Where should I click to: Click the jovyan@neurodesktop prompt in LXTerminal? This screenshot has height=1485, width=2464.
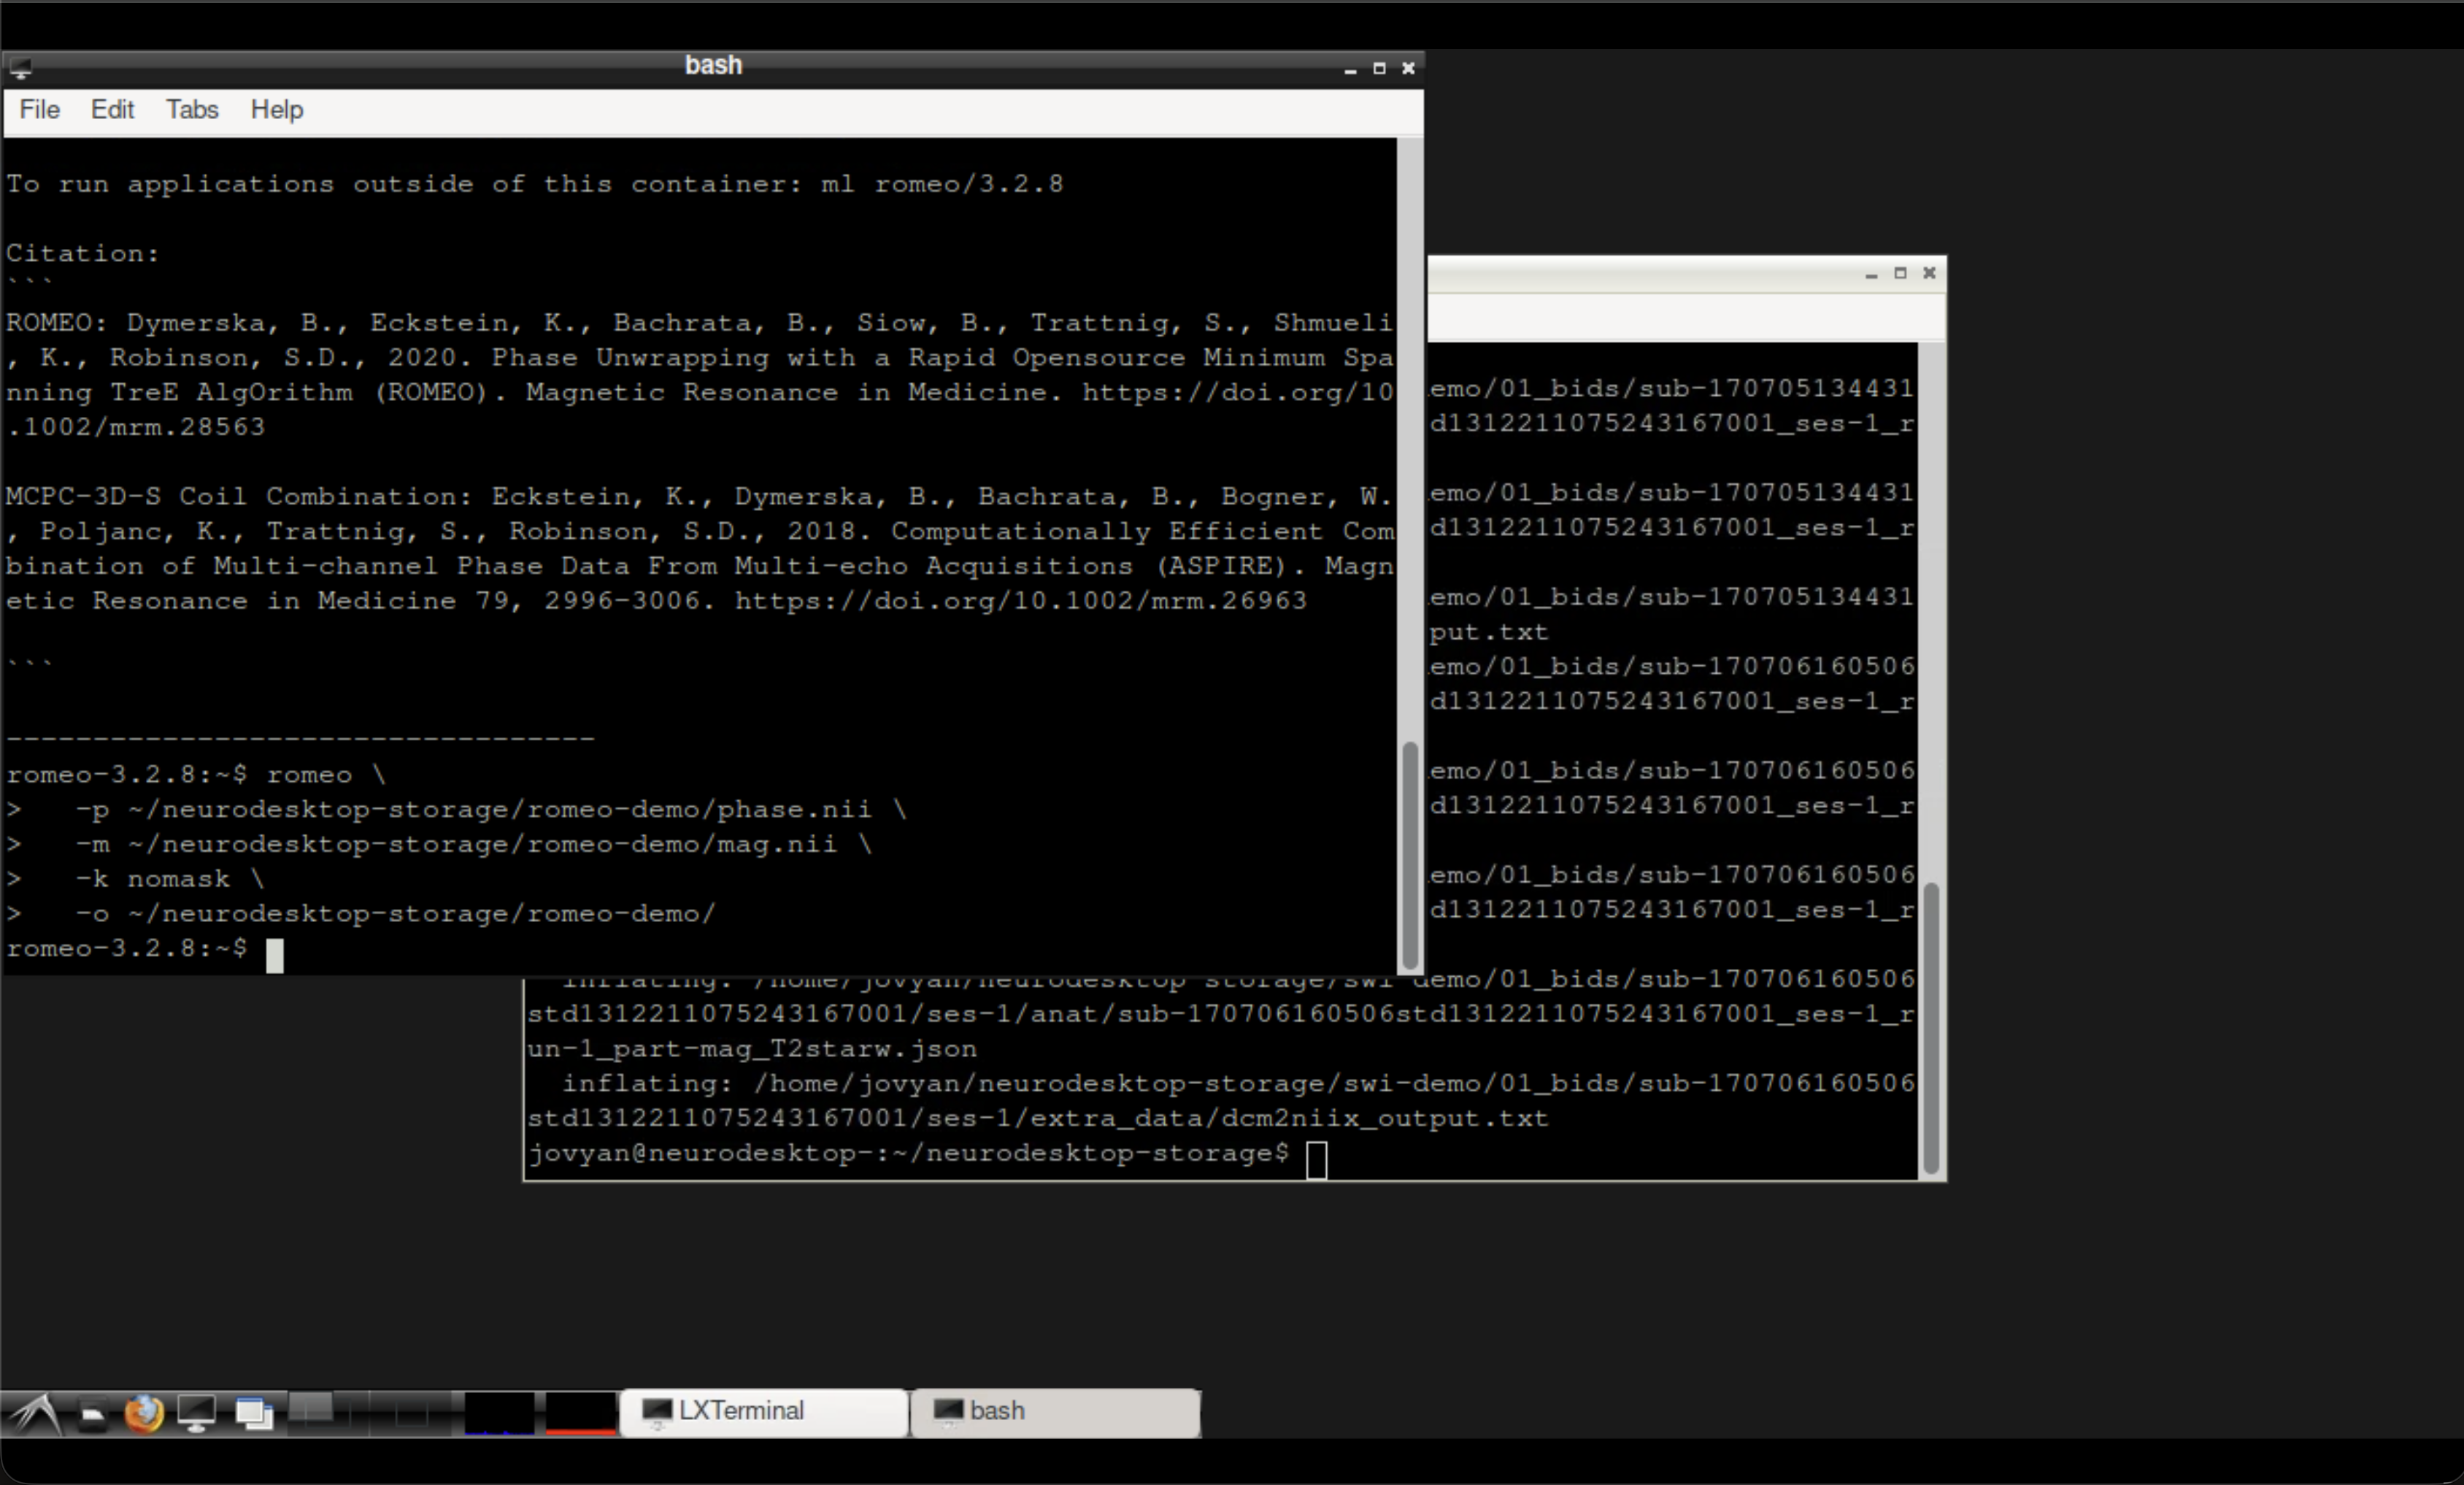click(908, 1154)
